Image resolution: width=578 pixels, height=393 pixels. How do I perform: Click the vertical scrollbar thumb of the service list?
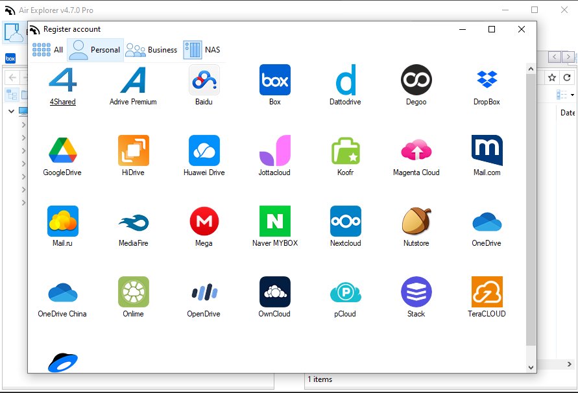[531, 209]
